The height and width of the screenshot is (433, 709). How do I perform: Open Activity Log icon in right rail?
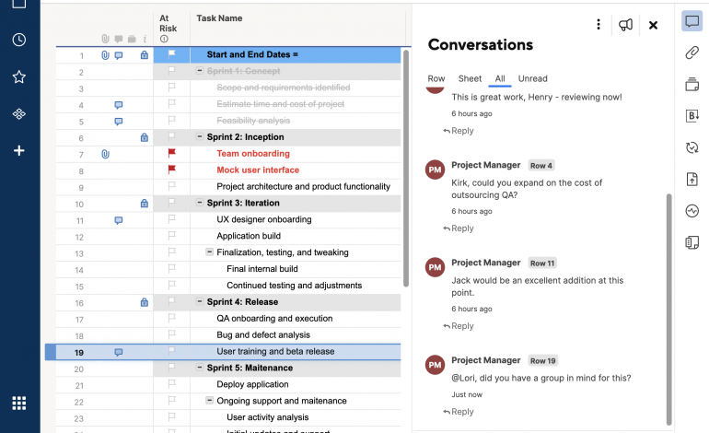tap(692, 211)
